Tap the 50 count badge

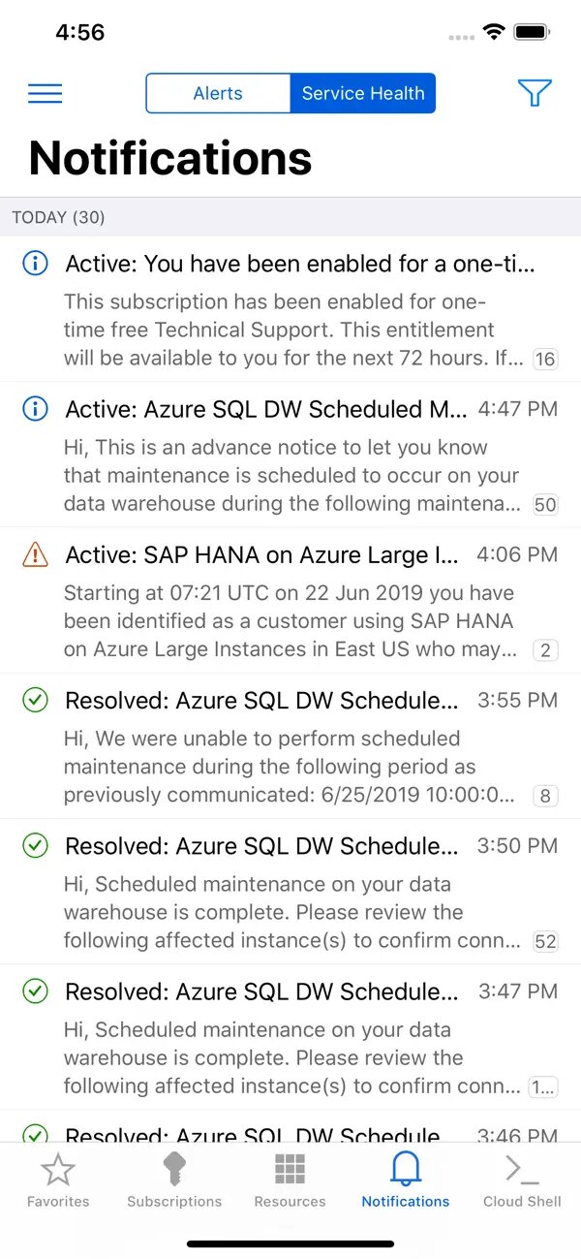click(545, 505)
